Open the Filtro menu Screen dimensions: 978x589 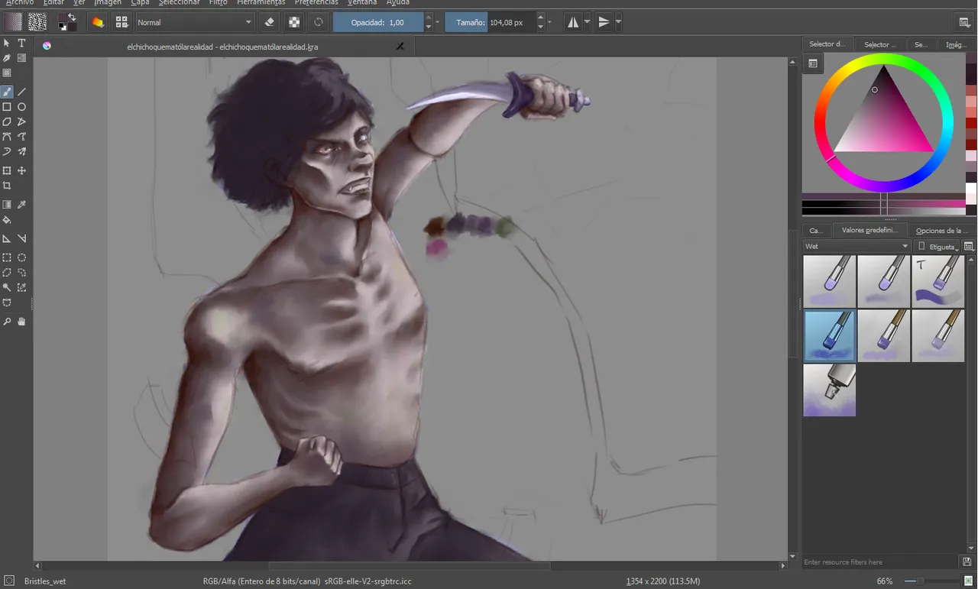[219, 2]
